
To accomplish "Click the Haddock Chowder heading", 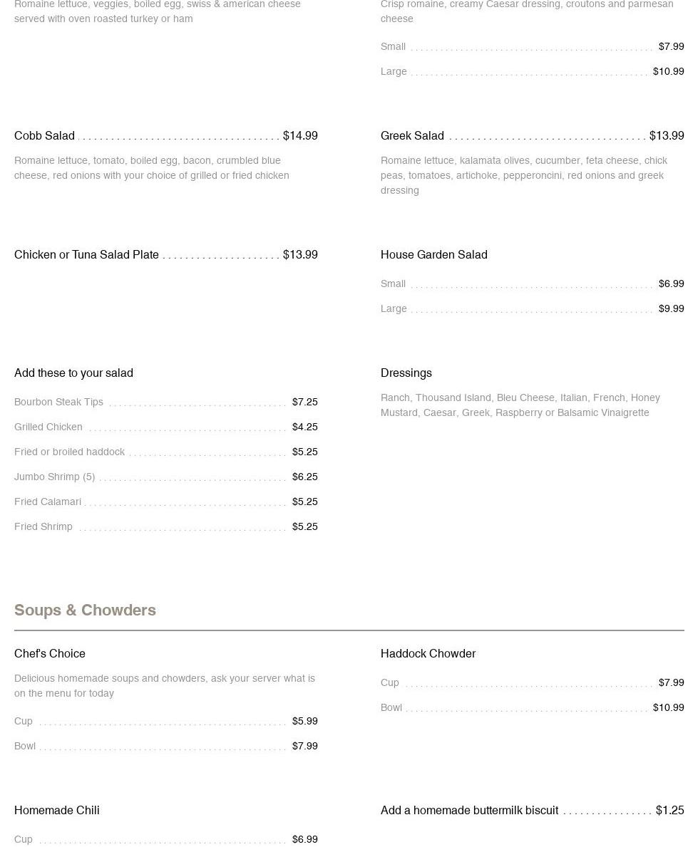I will point(428,653).
